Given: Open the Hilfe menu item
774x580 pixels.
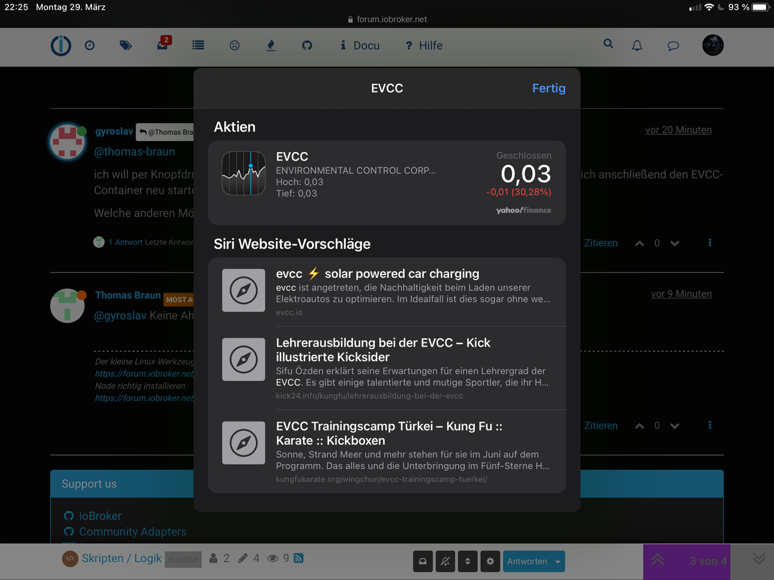Looking at the screenshot, I should tap(424, 46).
